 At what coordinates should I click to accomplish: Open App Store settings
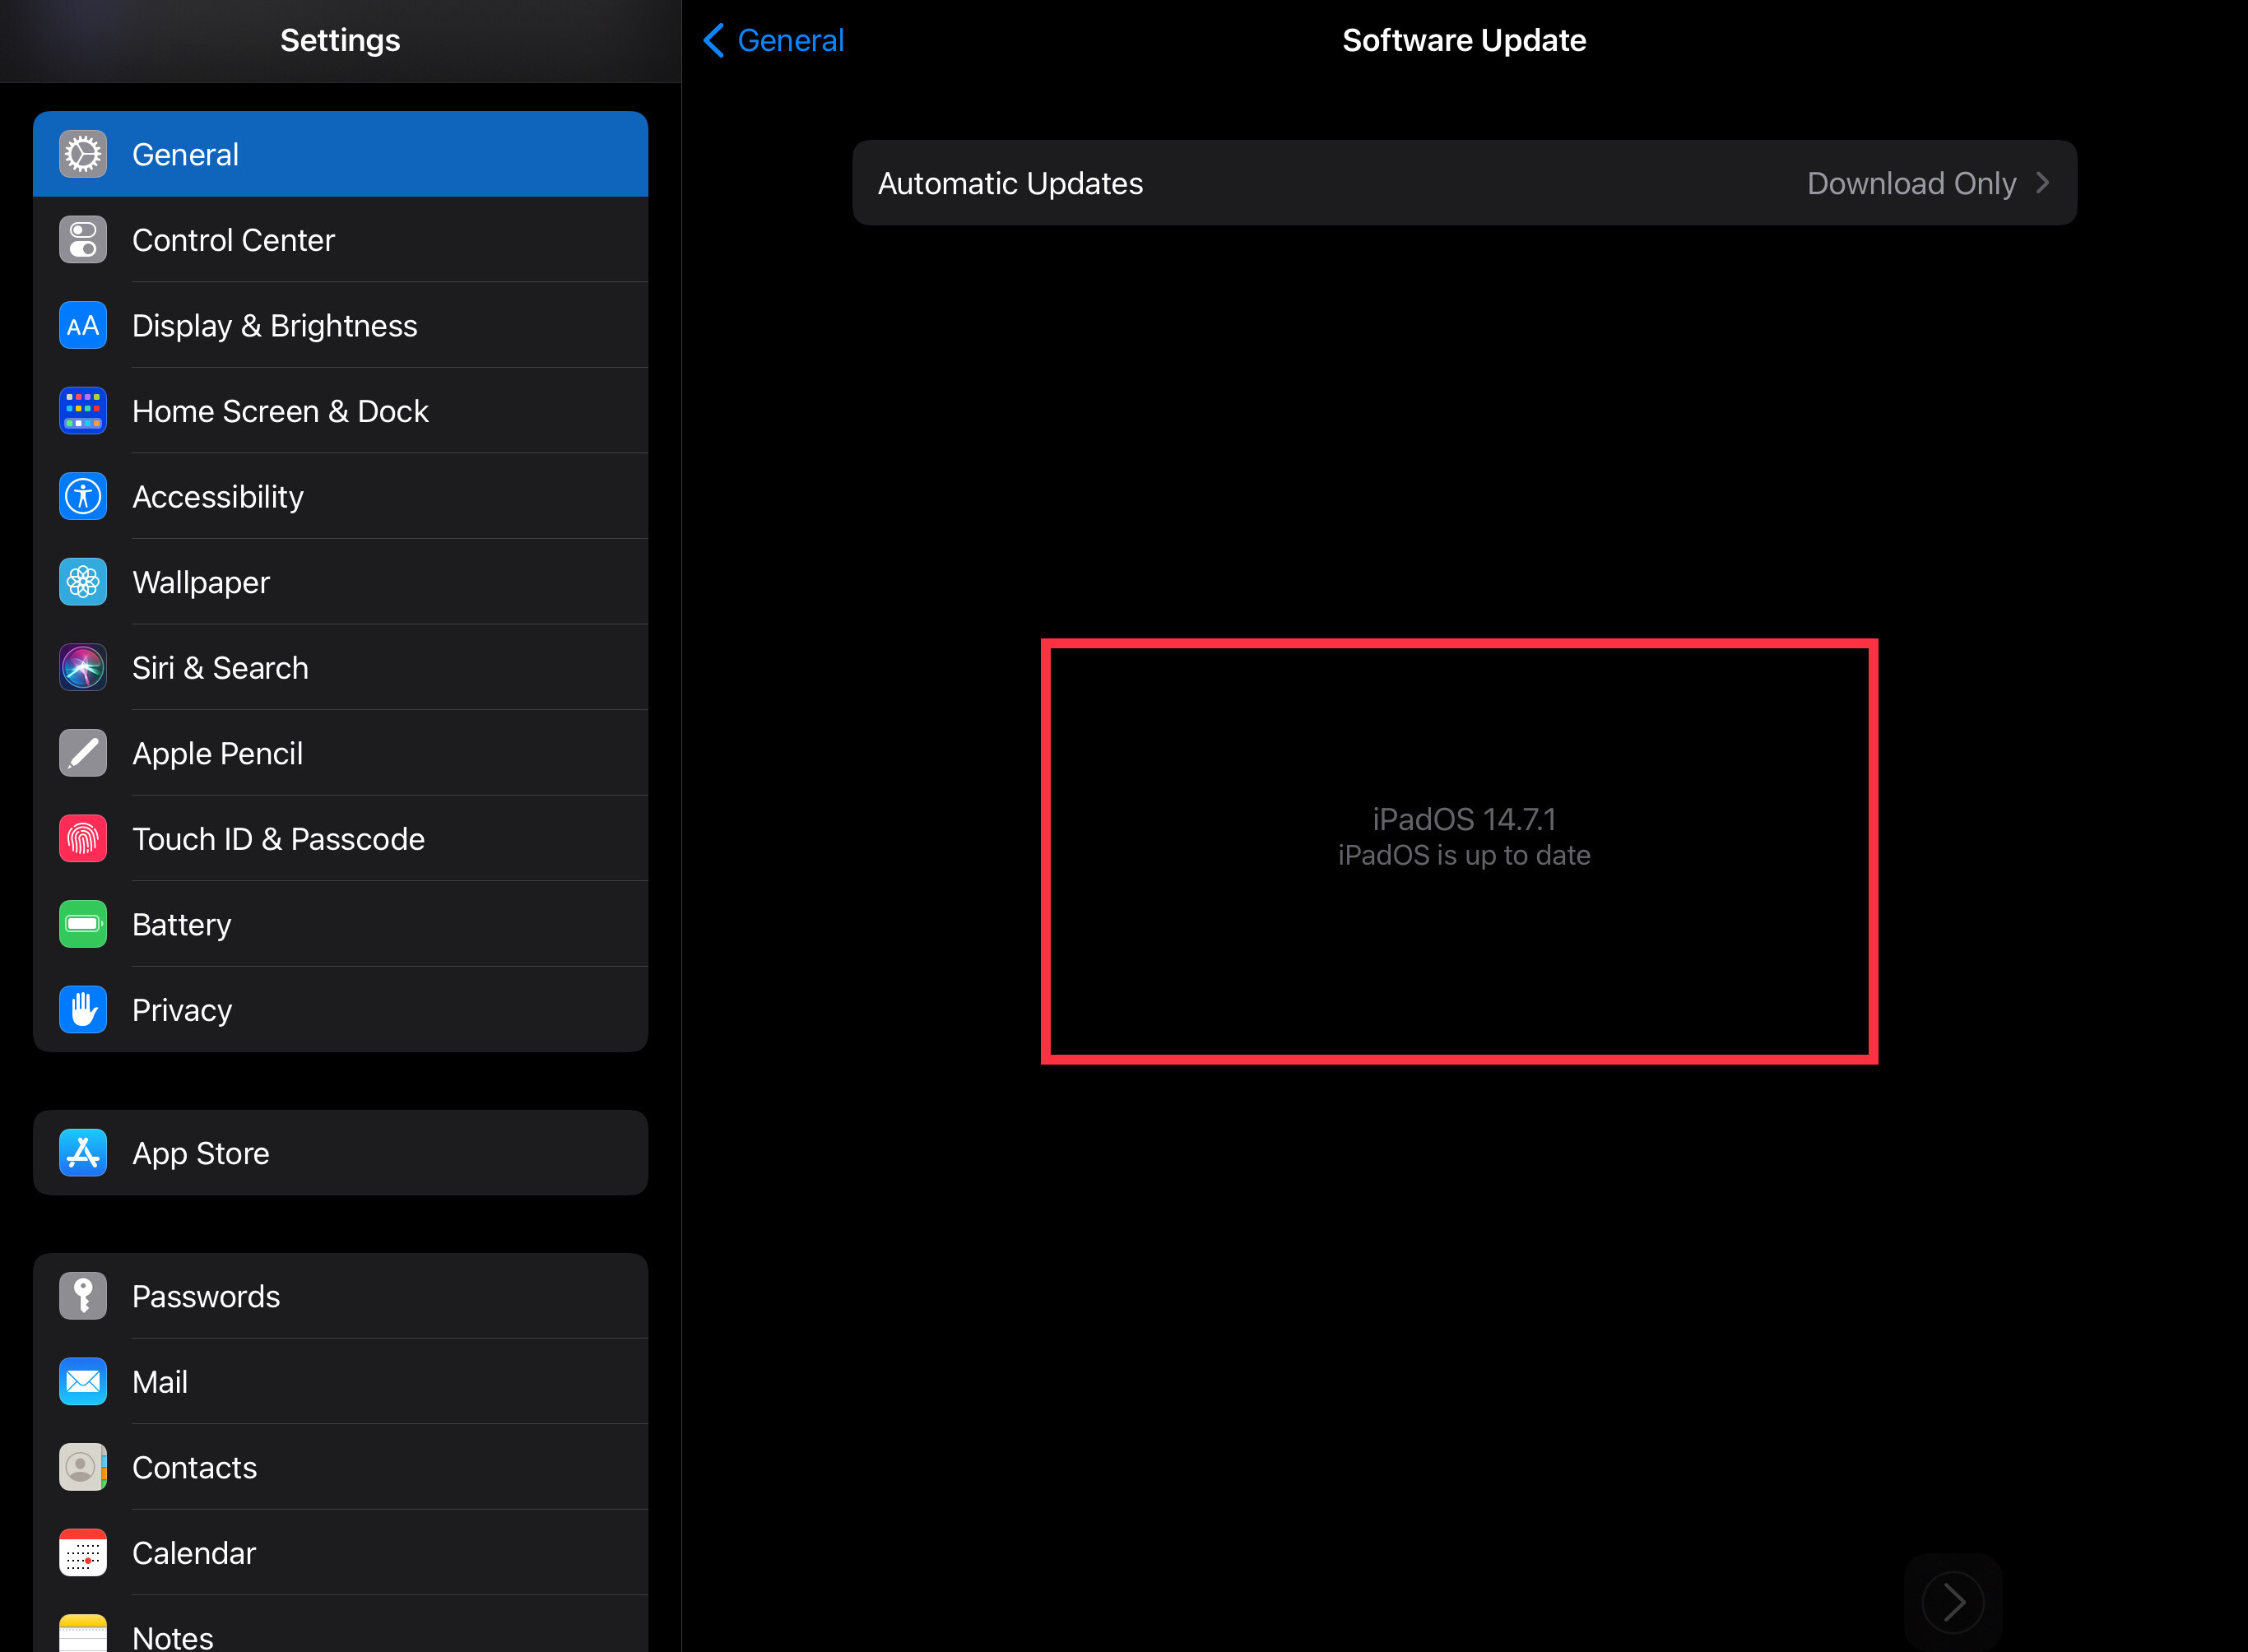[340, 1153]
